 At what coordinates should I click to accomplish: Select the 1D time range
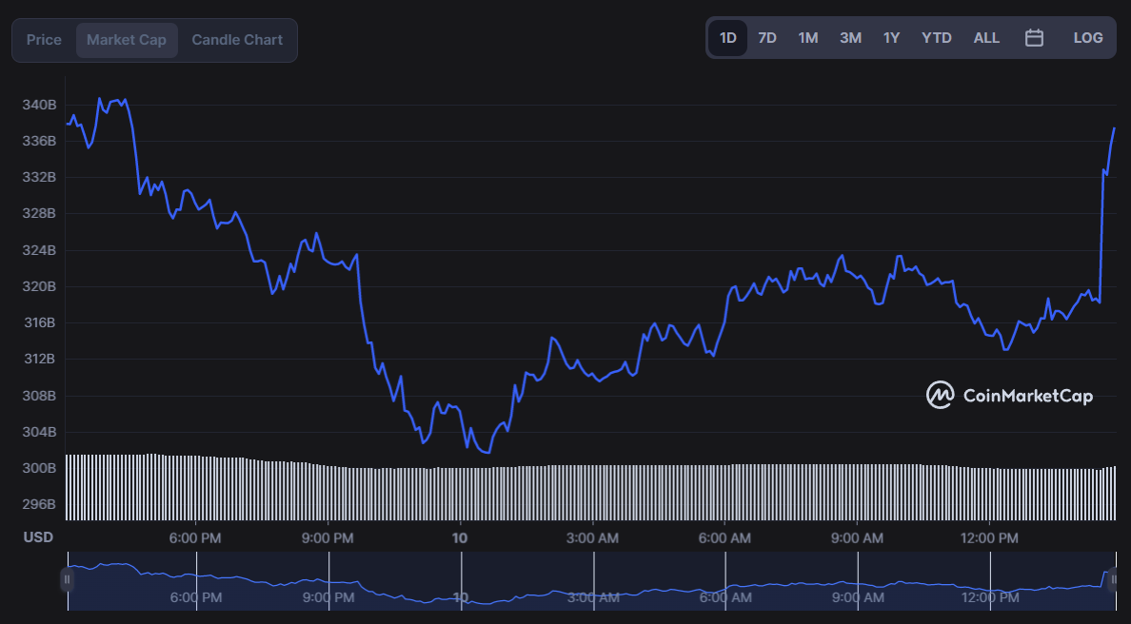pyautogui.click(x=727, y=38)
